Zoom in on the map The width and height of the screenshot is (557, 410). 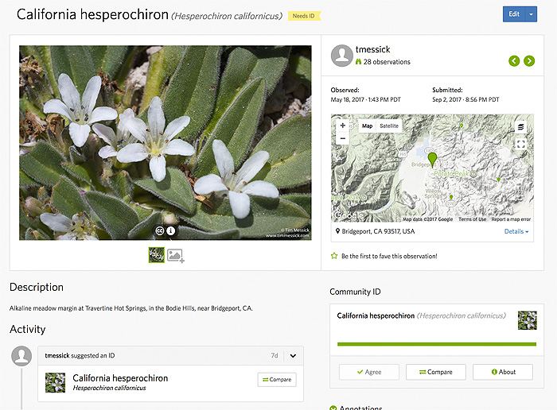tap(343, 126)
